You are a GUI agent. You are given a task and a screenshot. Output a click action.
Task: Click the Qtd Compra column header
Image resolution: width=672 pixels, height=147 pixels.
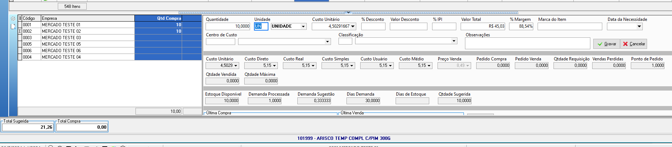tap(158, 18)
